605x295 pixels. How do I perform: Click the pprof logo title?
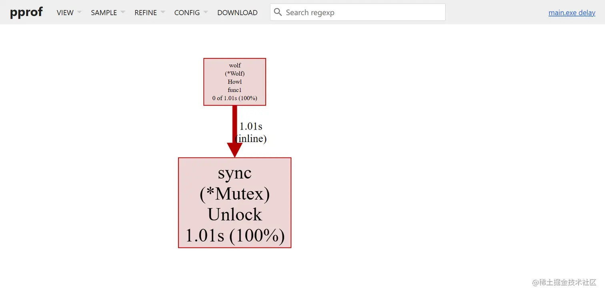tap(26, 12)
